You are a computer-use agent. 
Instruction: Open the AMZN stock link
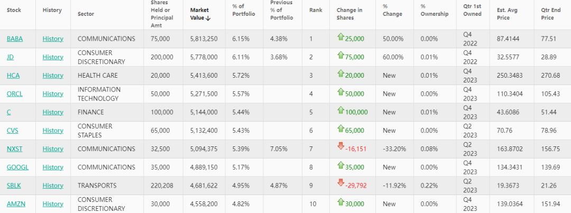(16, 204)
